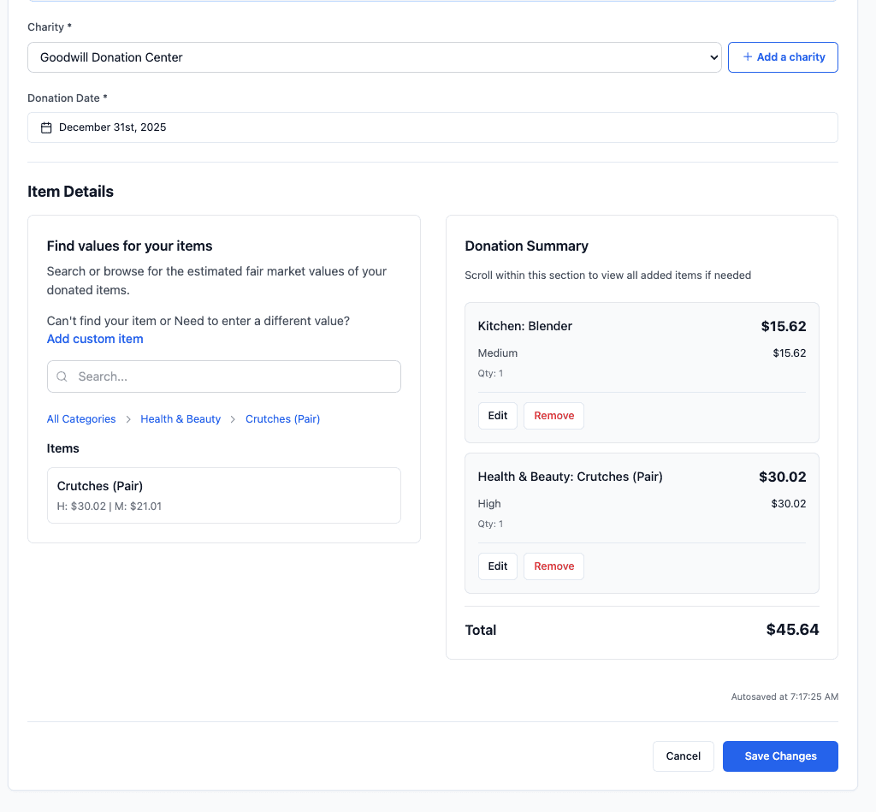The image size is (876, 812).
Task: Edit the Health & Beauty: Crutches item
Action: (x=498, y=566)
